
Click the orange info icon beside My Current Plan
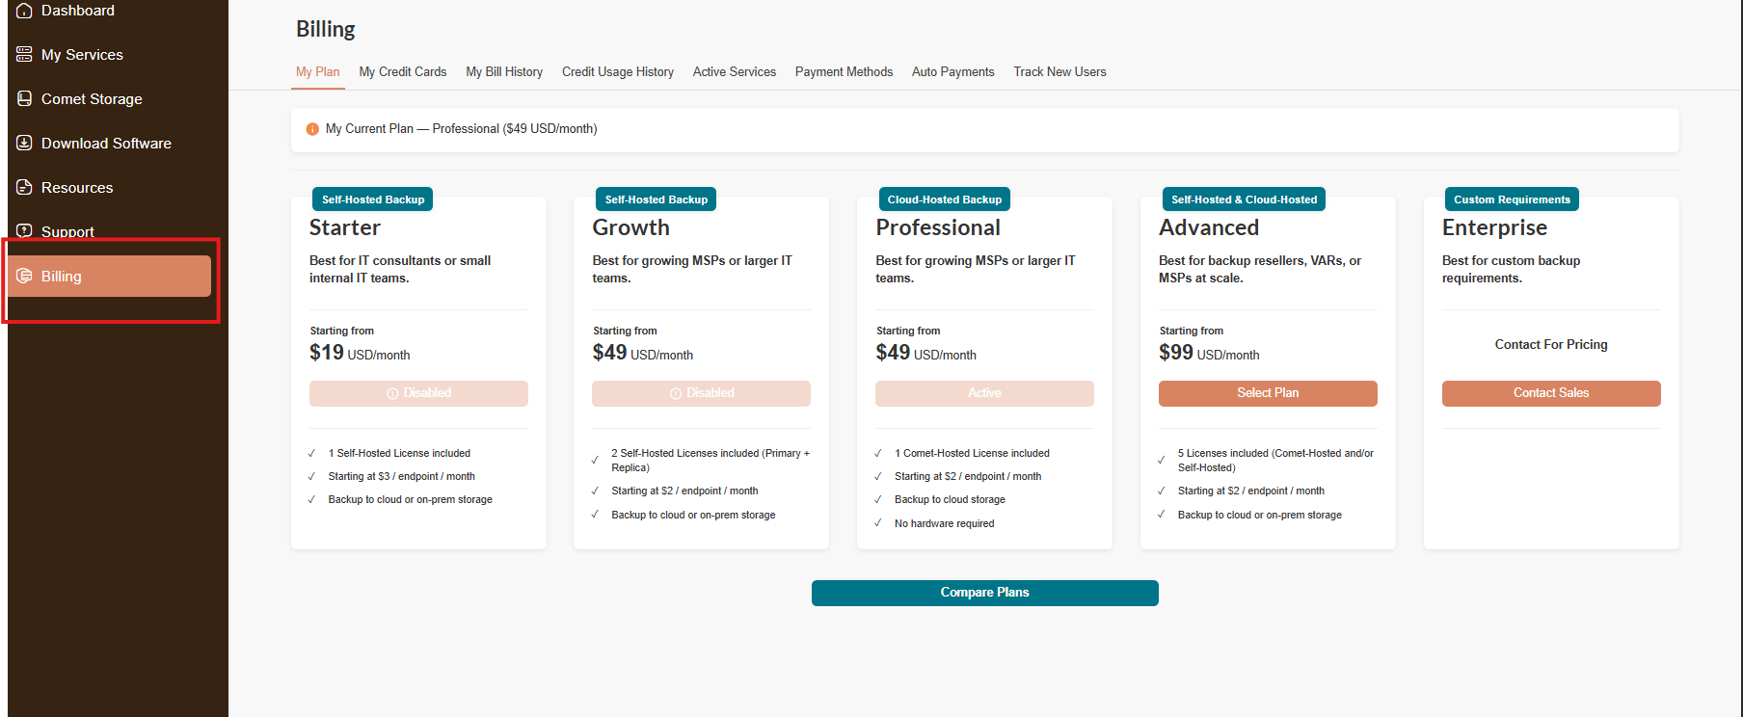click(312, 129)
